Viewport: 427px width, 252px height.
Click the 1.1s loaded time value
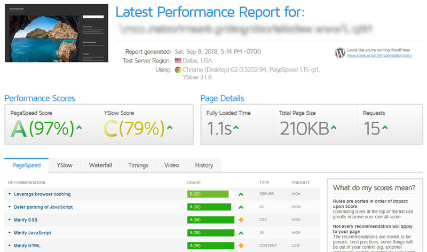219,128
